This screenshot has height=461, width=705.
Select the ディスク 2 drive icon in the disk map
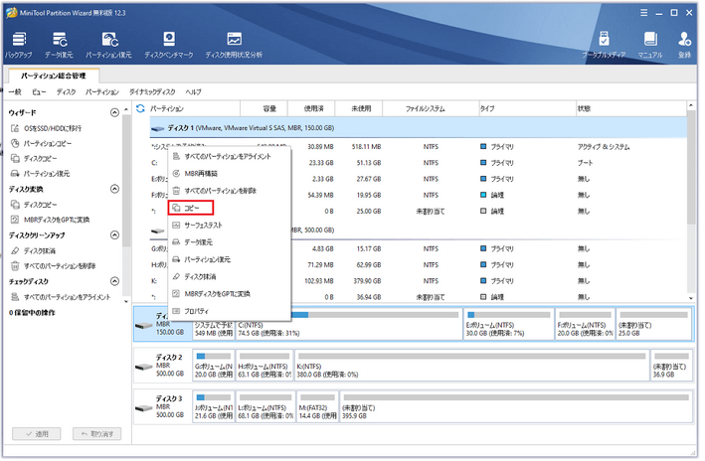point(145,367)
